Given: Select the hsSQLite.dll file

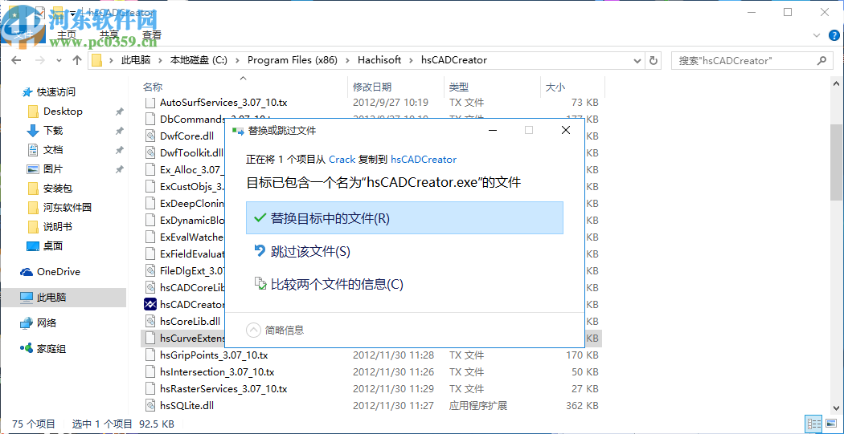Looking at the screenshot, I should [x=186, y=406].
